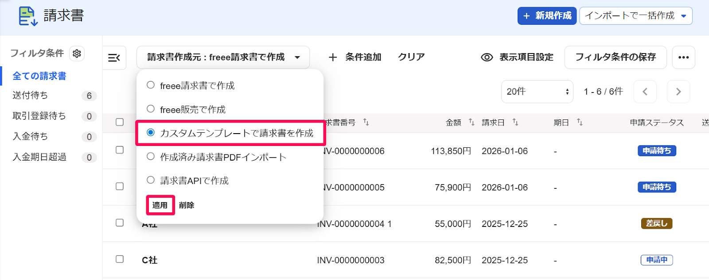
Task: Click the 新規作成 button
Action: click(547, 16)
